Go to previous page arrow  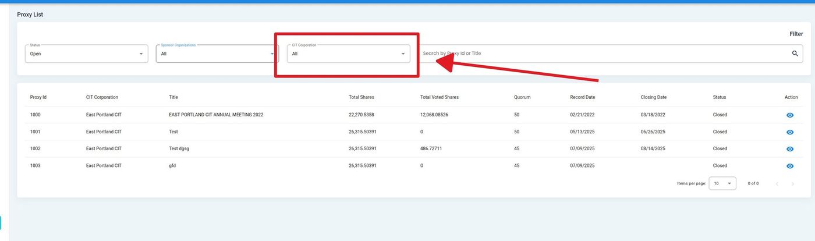(777, 184)
